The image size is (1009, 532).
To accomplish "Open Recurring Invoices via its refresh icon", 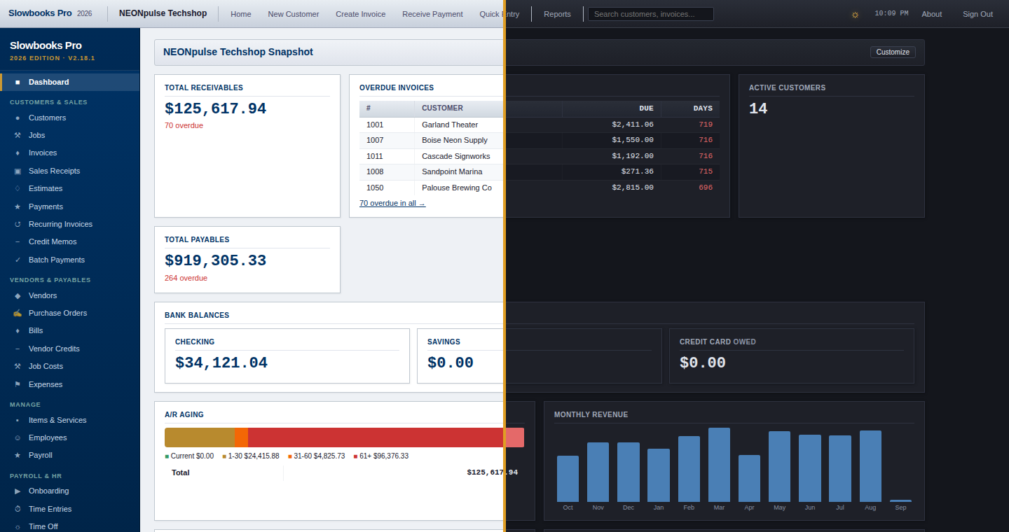I will coord(18,224).
